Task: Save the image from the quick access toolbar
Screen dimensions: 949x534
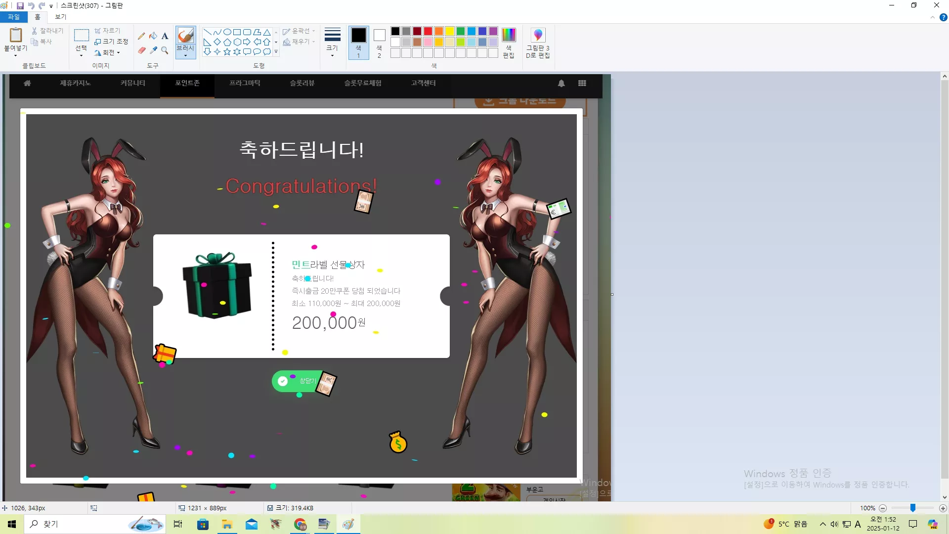Action: pos(20,6)
